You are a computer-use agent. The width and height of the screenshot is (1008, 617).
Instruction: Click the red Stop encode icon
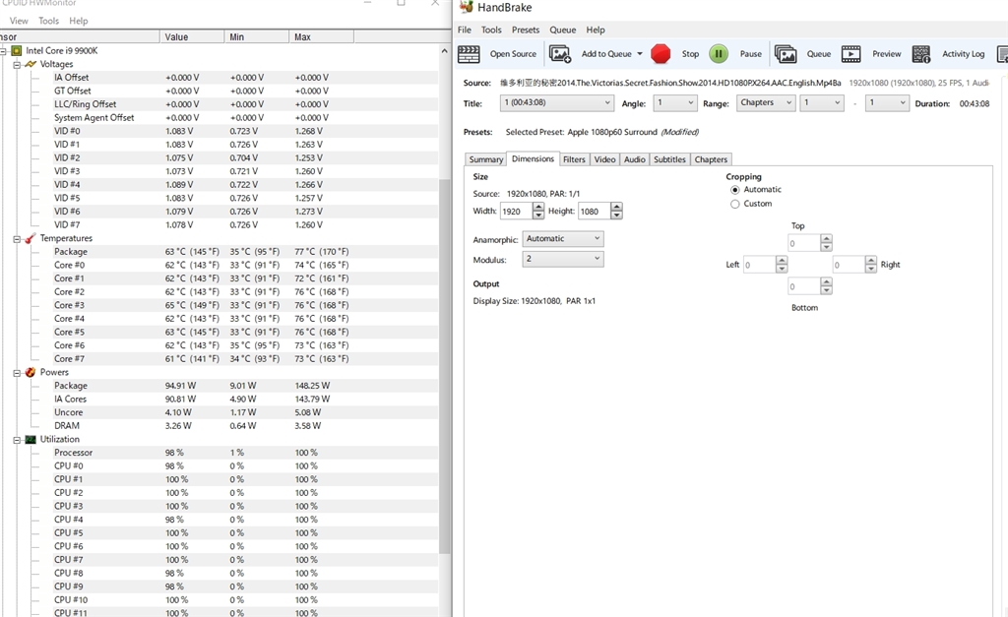point(661,54)
